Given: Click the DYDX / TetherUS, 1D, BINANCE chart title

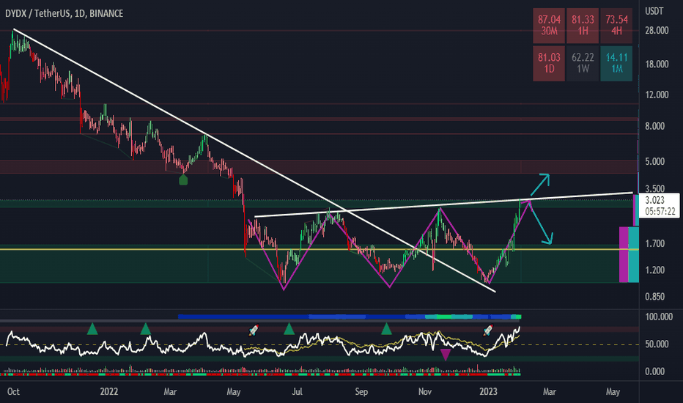Looking at the screenshot, I should tap(64, 13).
